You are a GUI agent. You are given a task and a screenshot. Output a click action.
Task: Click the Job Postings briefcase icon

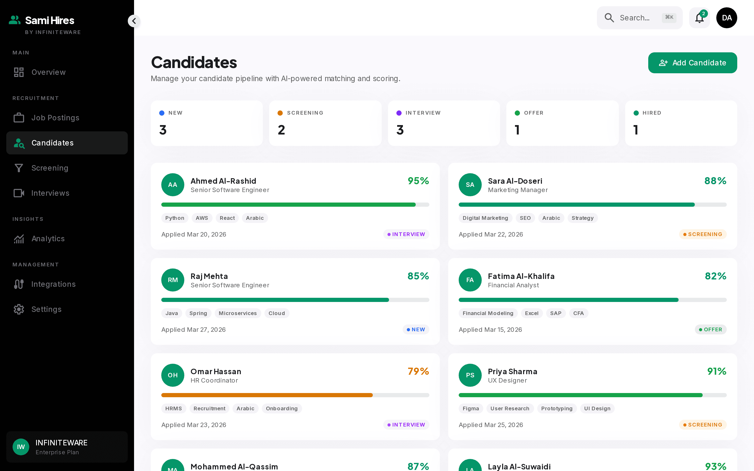click(x=19, y=117)
